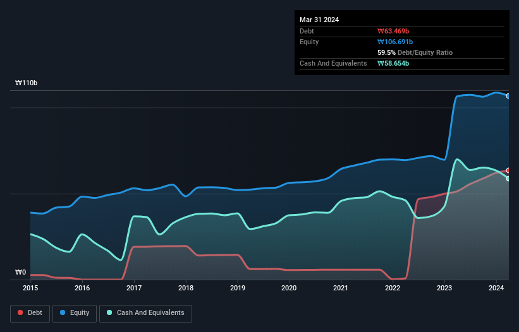Toggle the Equity legend button

click(75, 313)
